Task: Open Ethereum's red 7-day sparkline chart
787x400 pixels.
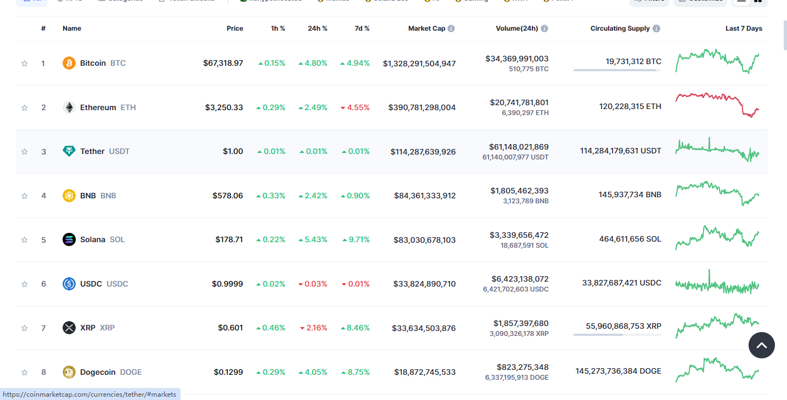Action: click(718, 105)
